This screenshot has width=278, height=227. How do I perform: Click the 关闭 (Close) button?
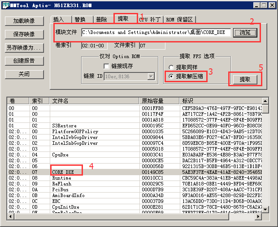click(x=24, y=74)
